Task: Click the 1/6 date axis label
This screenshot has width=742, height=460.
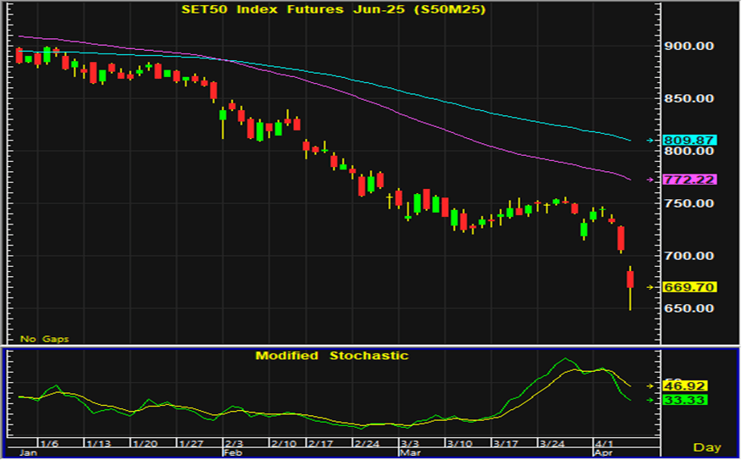Action: 49,444
